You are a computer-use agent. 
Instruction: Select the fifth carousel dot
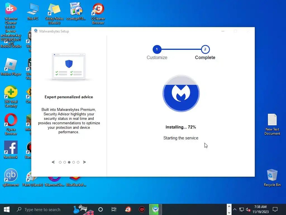[78, 162]
